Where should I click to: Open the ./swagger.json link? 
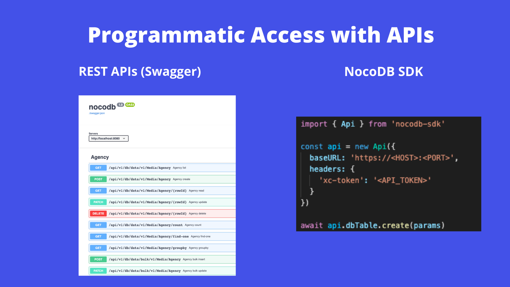click(97, 113)
